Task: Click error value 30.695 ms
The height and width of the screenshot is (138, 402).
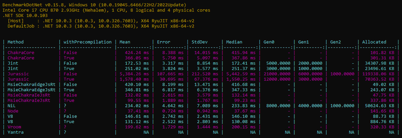Action: click(172, 79)
